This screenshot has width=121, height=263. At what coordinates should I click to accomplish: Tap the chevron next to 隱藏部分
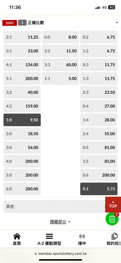click(x=69, y=222)
